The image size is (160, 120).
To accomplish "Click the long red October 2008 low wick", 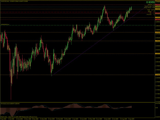I will click(x=11, y=92).
